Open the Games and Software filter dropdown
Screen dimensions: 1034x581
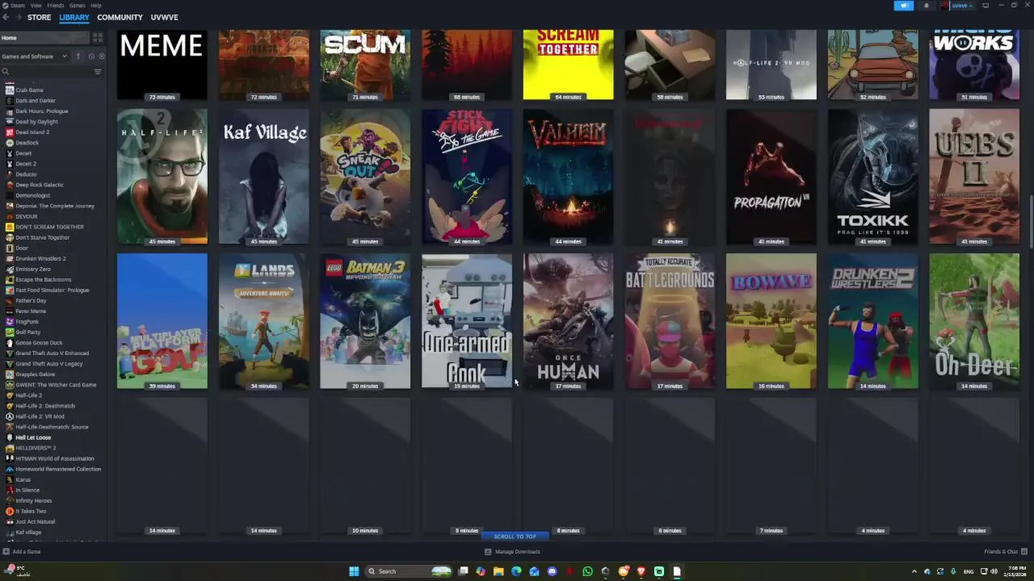point(35,56)
